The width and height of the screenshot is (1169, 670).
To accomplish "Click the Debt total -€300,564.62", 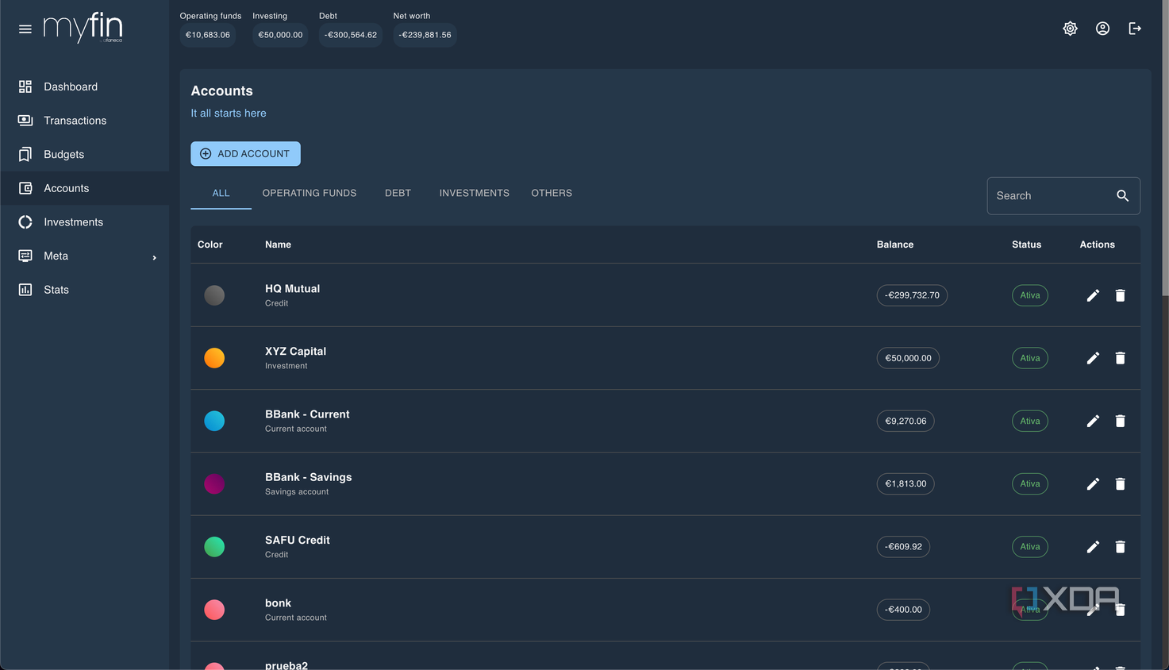I will click(351, 35).
